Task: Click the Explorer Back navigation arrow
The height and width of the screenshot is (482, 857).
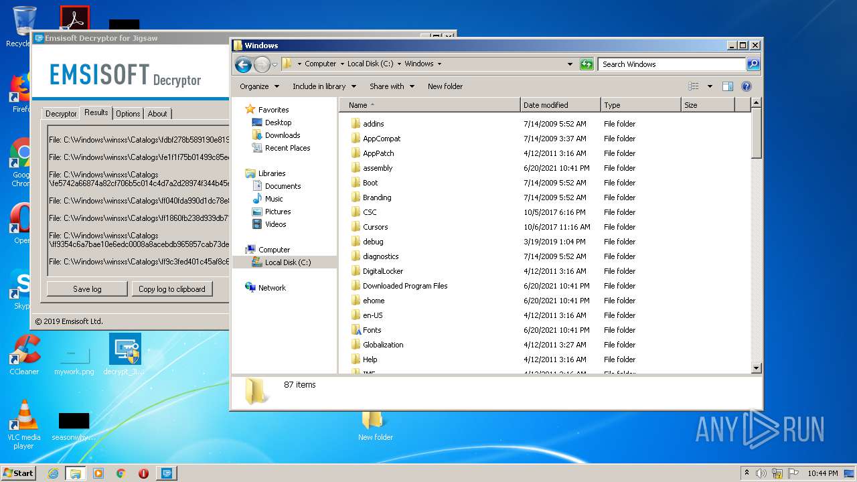Action: (x=244, y=64)
